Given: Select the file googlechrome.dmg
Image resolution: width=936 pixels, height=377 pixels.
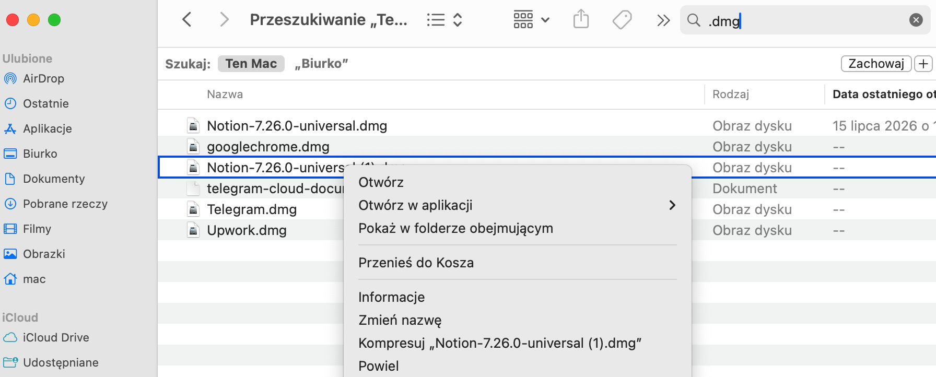Looking at the screenshot, I should point(268,147).
